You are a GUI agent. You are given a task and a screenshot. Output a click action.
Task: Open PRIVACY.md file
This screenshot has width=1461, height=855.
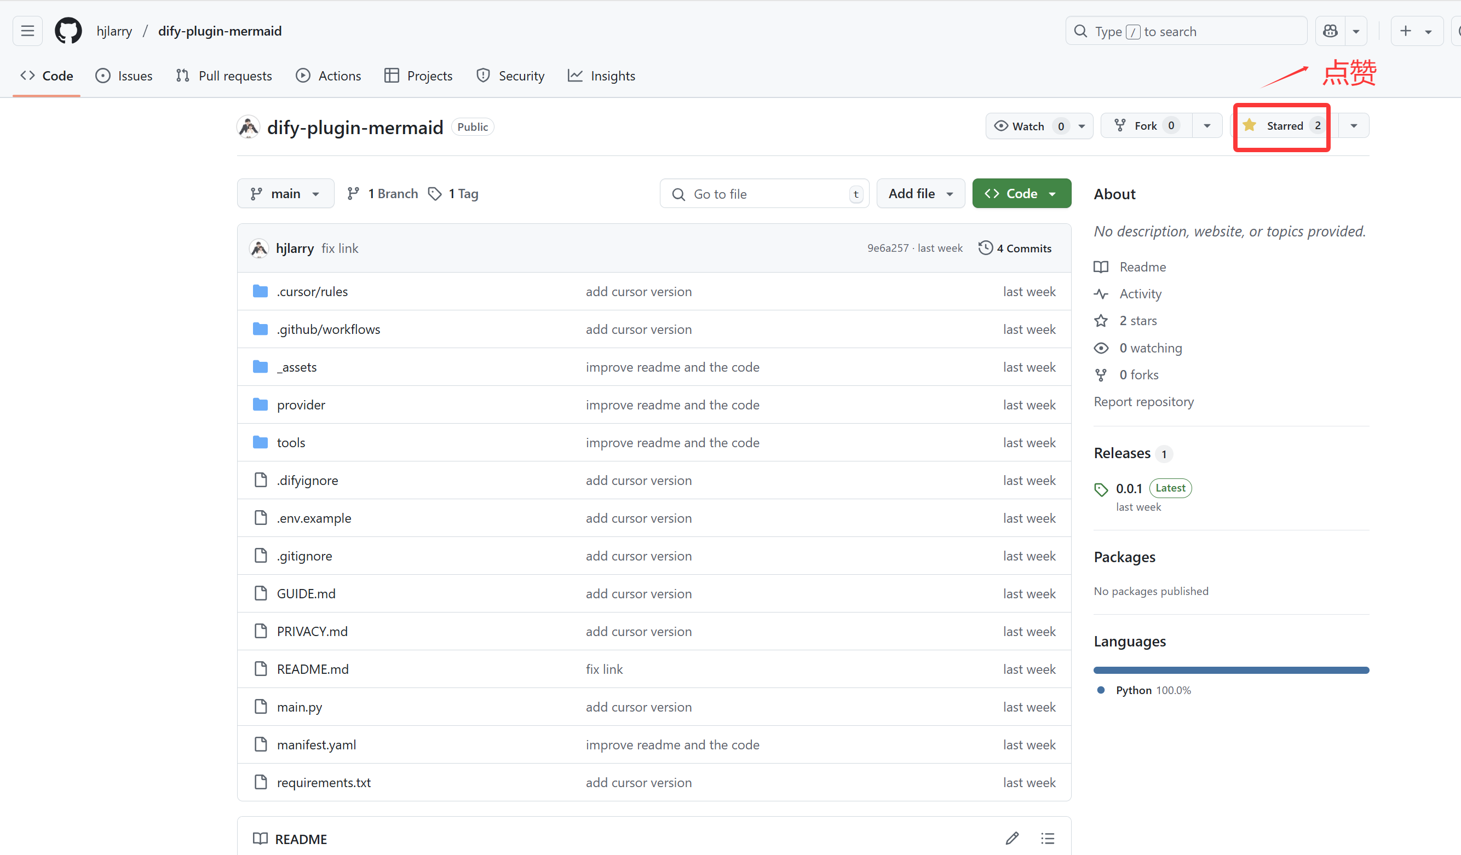coord(312,631)
